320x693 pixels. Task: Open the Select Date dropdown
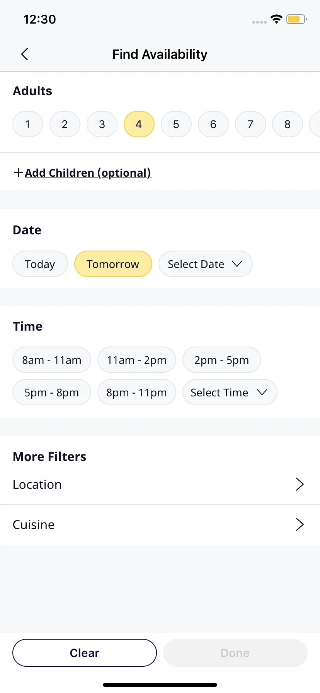(x=206, y=264)
